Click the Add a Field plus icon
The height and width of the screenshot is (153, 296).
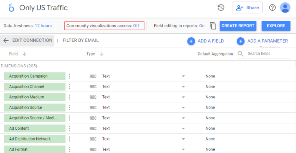pyautogui.click(x=191, y=41)
